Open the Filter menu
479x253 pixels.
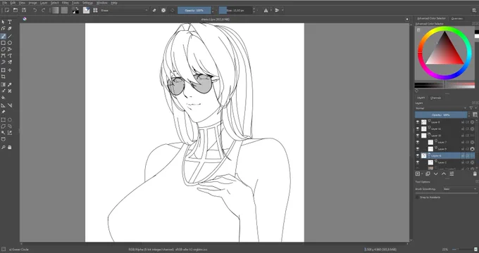pos(65,3)
